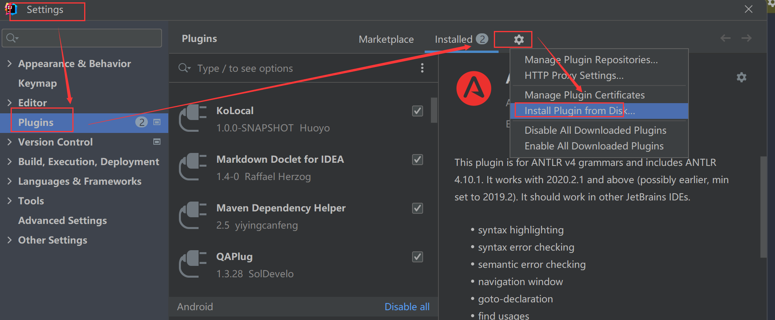This screenshot has height=320, width=775.
Task: Select Maven Dependency Helper plugin name
Action: click(x=281, y=208)
